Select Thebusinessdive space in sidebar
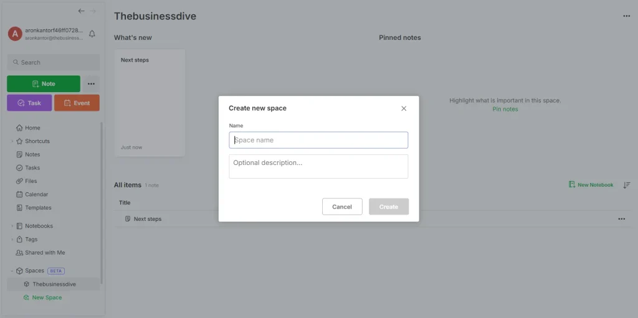 tap(54, 284)
